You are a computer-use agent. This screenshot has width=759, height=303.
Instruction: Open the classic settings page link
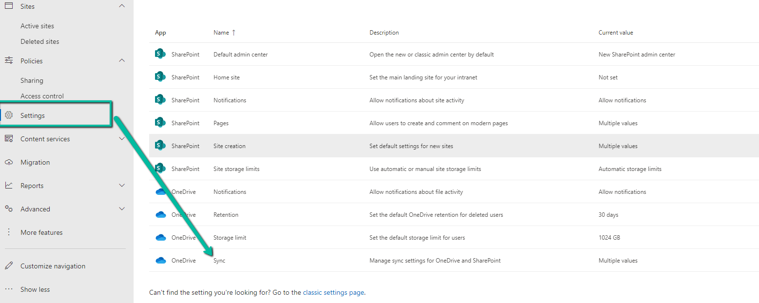tap(333, 293)
